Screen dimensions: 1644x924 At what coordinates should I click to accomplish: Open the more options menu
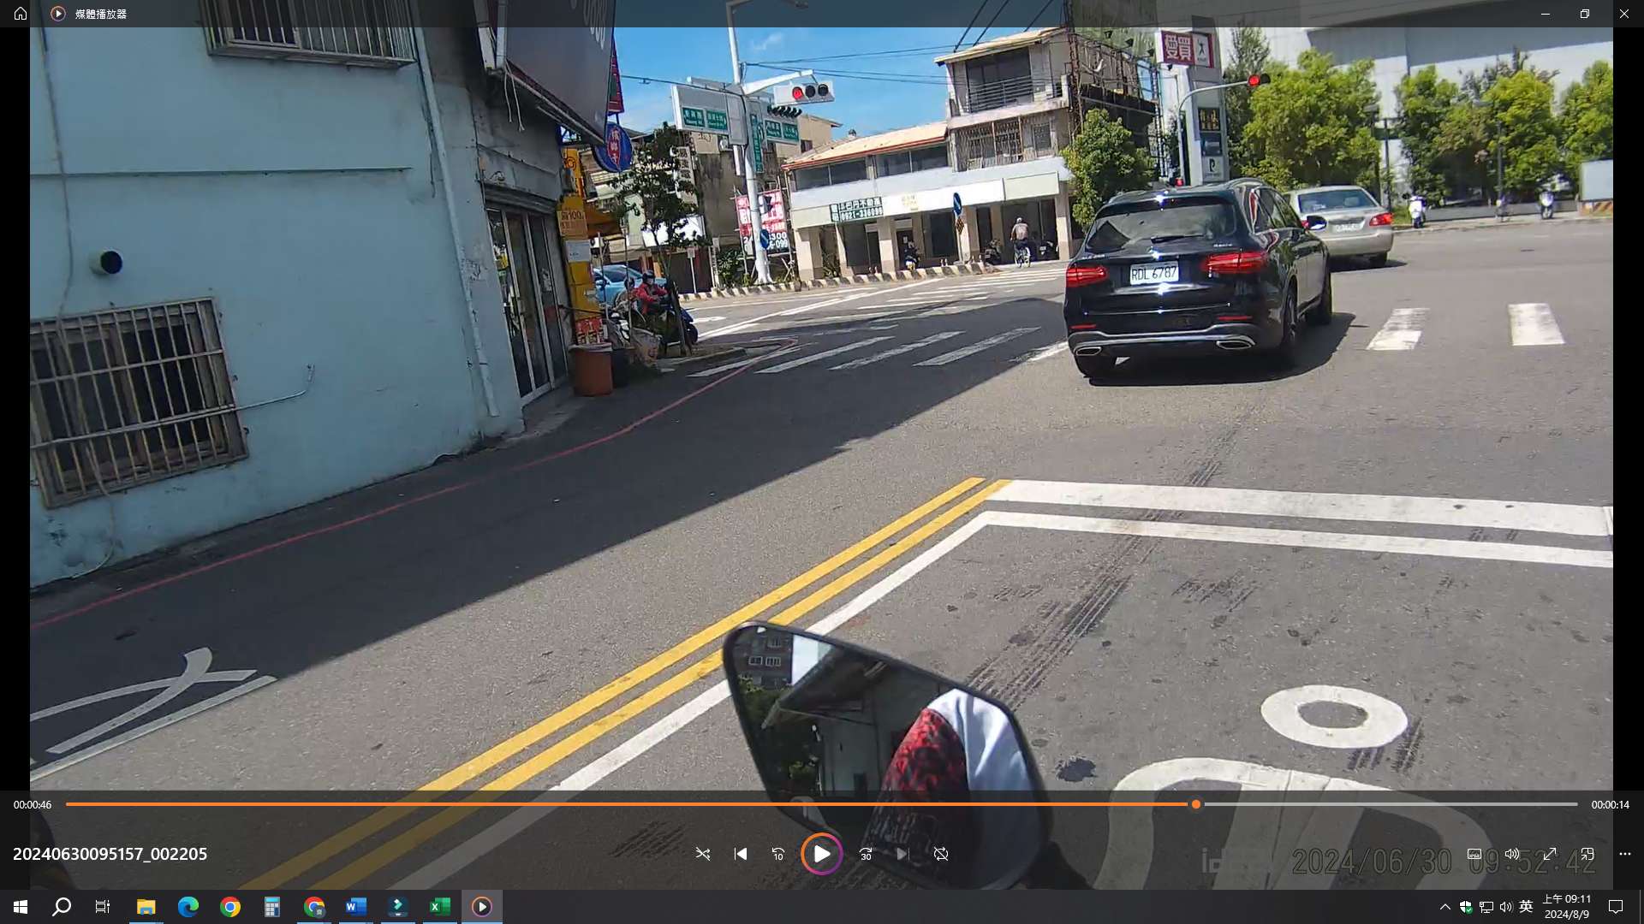coord(1625,854)
